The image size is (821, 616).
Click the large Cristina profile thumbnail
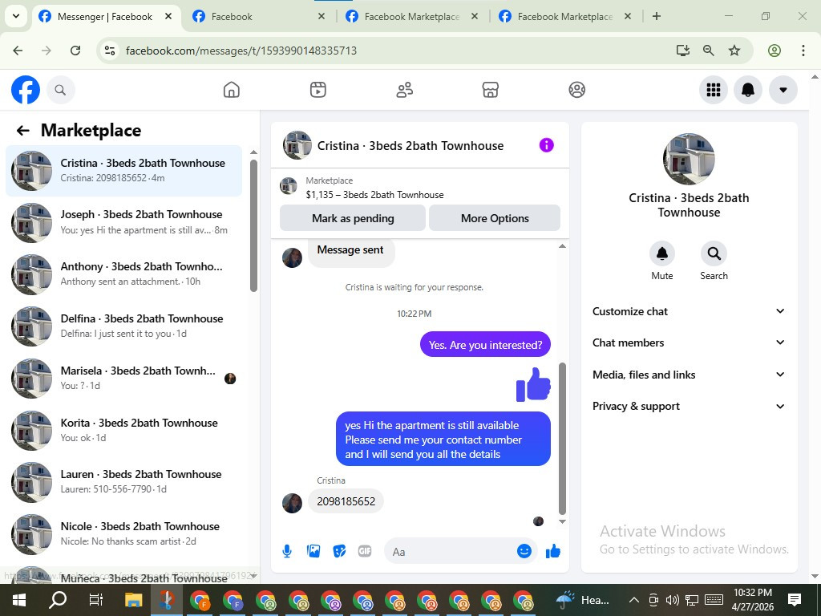[x=689, y=159]
